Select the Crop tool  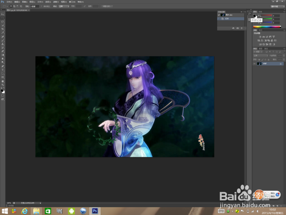pyautogui.click(x=3, y=29)
